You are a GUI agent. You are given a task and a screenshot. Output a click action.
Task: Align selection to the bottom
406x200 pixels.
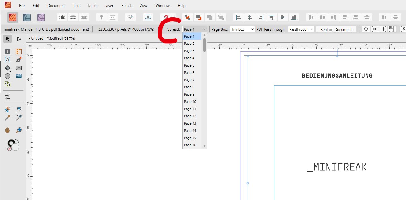coord(294,17)
